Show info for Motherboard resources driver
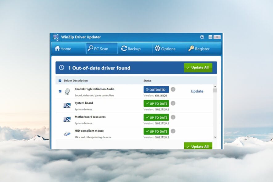 [x=173, y=117]
